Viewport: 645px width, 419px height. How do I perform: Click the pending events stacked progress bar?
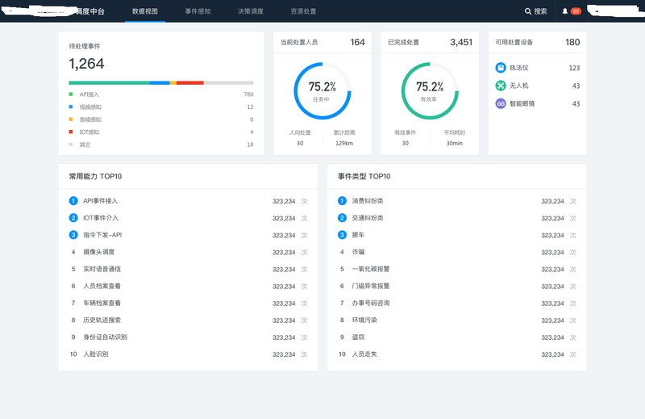[160, 82]
